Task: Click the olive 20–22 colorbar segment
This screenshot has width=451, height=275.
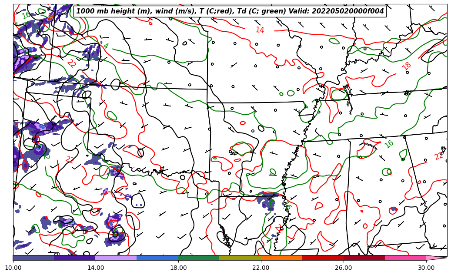Action: pos(240,258)
